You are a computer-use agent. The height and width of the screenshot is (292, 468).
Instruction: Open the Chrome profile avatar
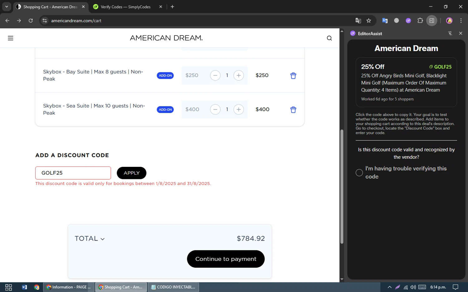pyautogui.click(x=449, y=21)
